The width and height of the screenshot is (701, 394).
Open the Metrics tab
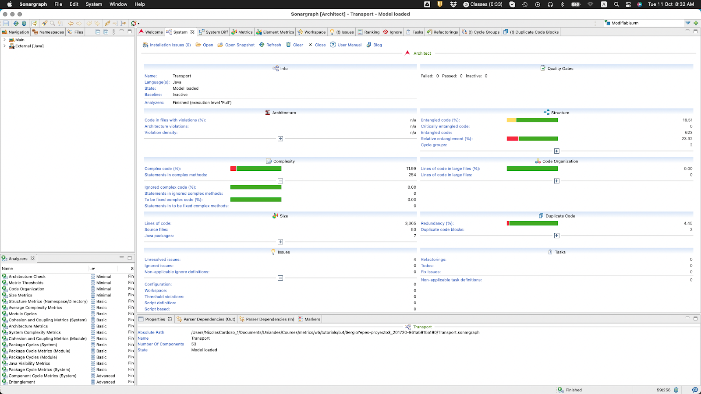242,32
